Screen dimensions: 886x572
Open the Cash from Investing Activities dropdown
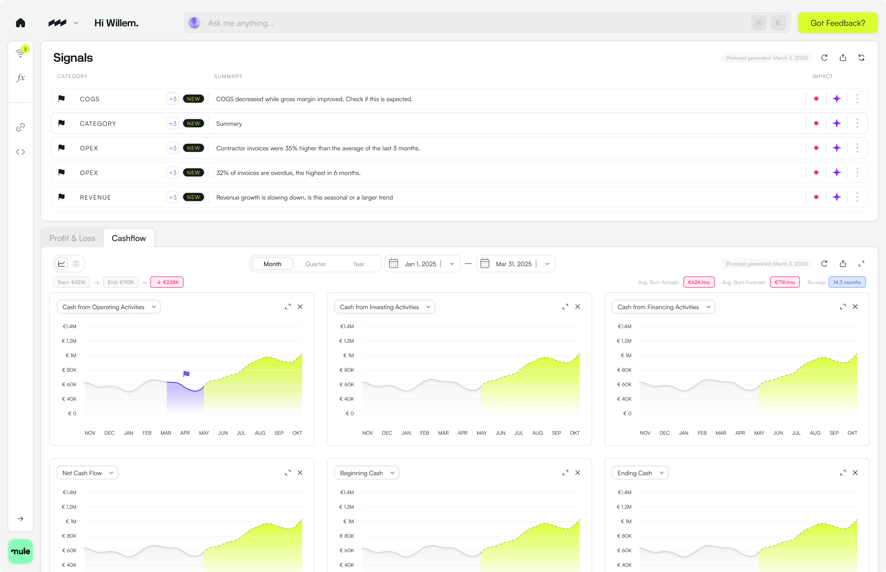385,307
